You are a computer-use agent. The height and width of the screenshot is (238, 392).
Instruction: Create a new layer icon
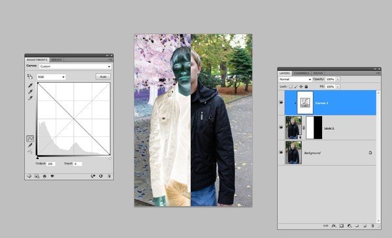(x=365, y=226)
